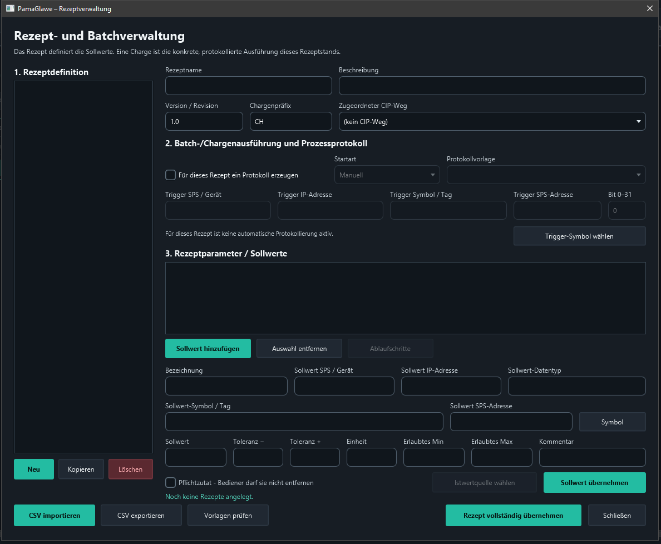Click the Toleranz + field
Viewport: 661px width, 544px height.
click(x=314, y=457)
